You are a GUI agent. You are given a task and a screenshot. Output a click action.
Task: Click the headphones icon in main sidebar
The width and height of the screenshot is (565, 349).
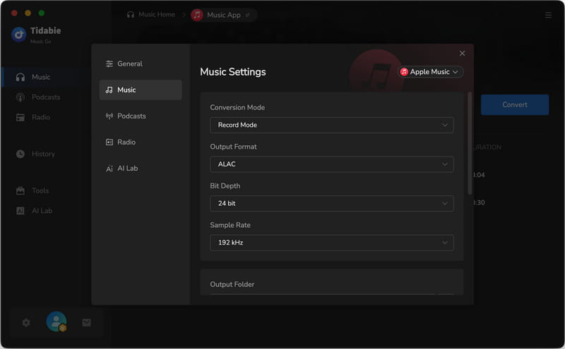coord(20,77)
